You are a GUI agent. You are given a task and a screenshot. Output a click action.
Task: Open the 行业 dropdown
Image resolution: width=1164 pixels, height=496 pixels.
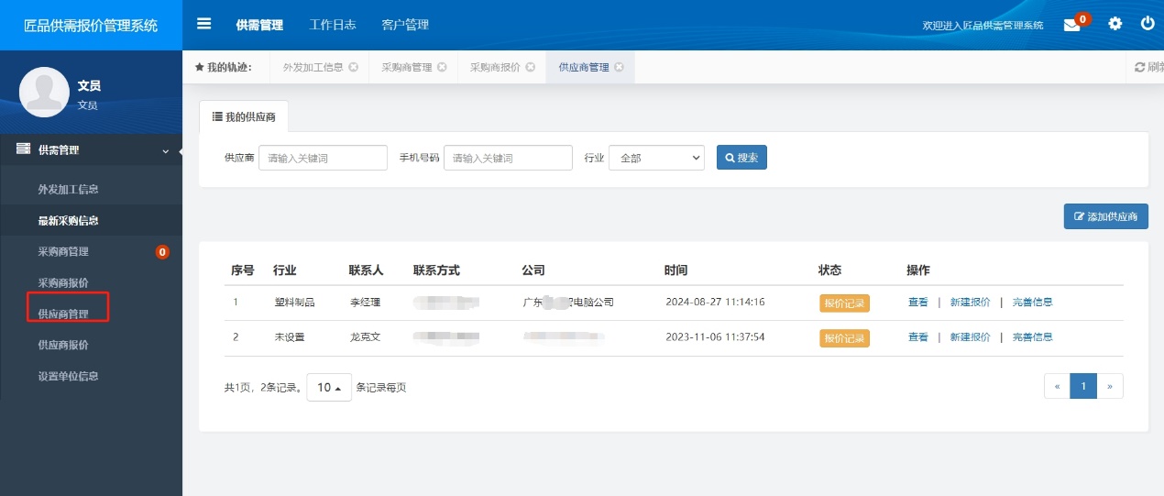(x=656, y=158)
